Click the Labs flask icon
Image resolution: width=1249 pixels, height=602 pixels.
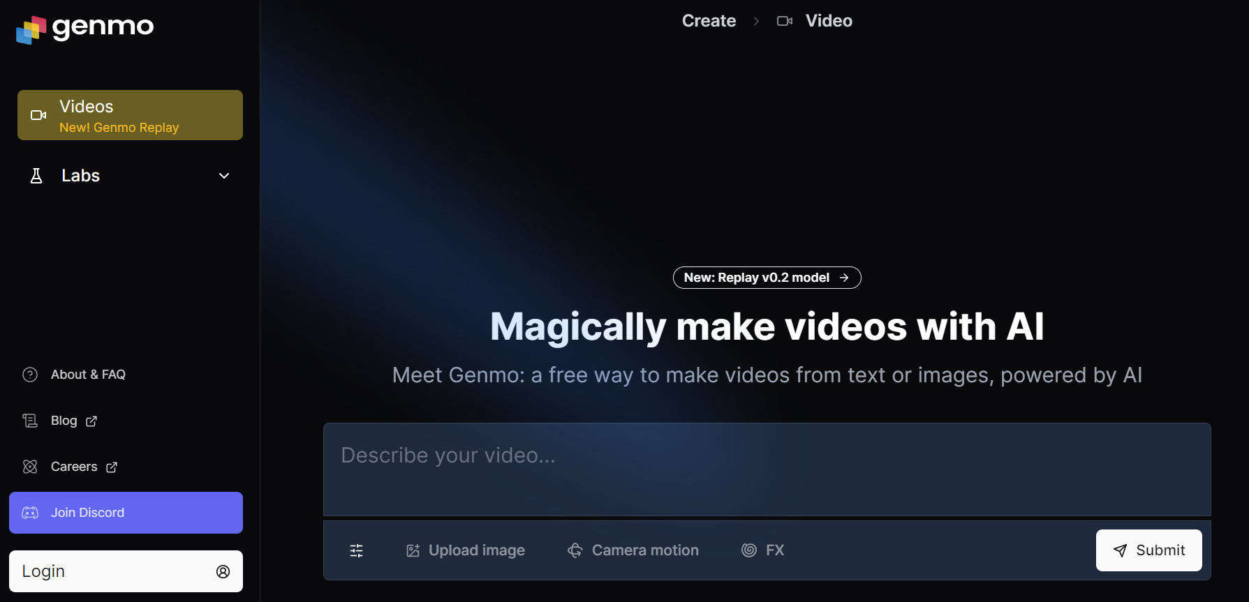(x=36, y=176)
